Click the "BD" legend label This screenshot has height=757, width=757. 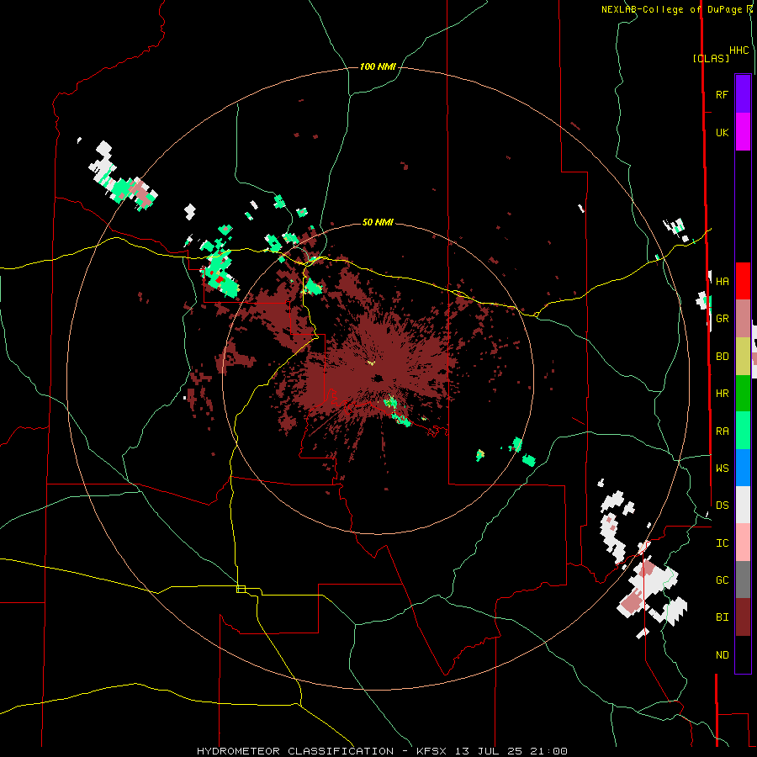(x=723, y=357)
